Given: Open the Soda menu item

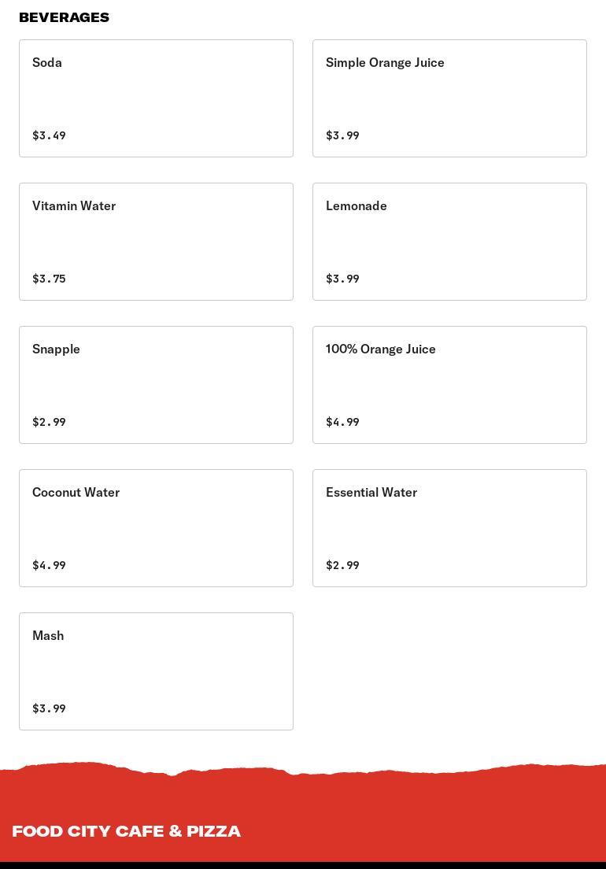Looking at the screenshot, I should tap(156, 98).
